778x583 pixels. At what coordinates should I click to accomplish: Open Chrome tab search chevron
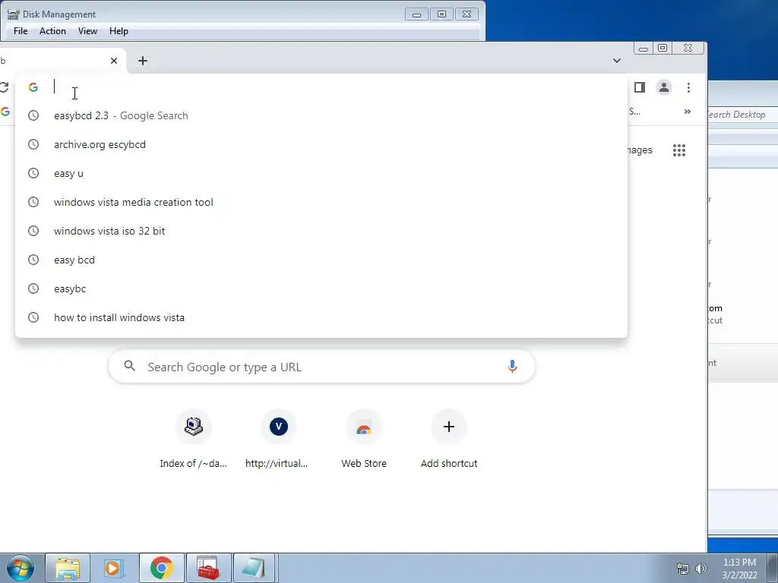pyautogui.click(x=617, y=61)
